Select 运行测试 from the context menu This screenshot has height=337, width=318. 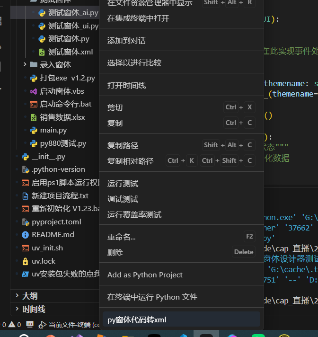tap(182, 184)
